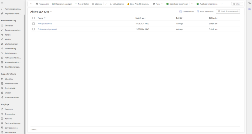Open the Erstellt am column menu
The height and width of the screenshot is (134, 252).
(x=141, y=18)
